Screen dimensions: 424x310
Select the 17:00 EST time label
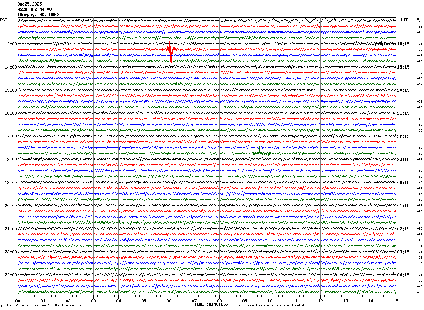pos(11,136)
